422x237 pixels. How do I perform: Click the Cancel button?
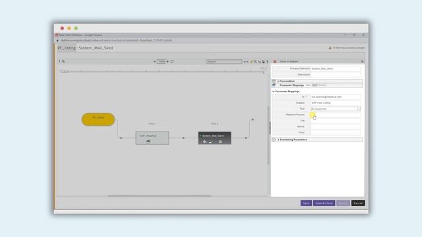(358, 203)
